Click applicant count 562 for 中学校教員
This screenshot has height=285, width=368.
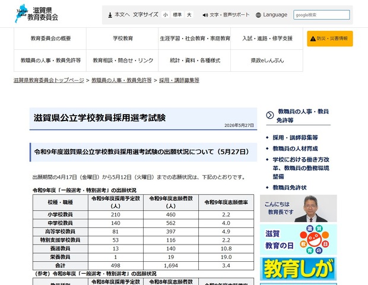pyautogui.click(x=171, y=223)
